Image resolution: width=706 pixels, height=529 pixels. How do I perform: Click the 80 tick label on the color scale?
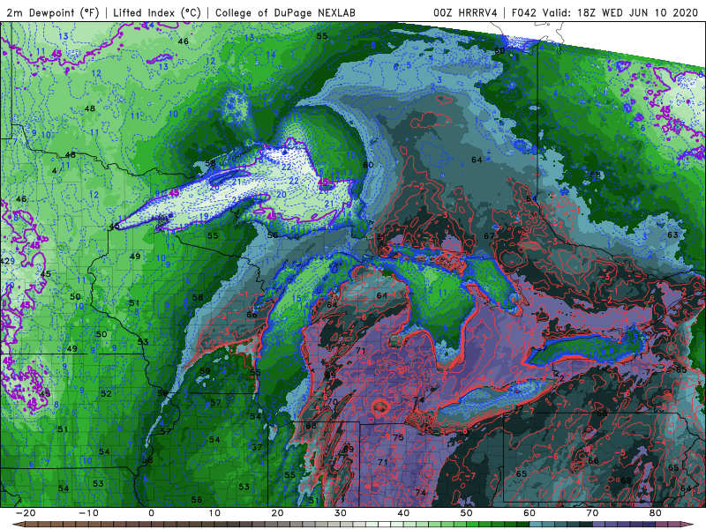[x=656, y=513]
